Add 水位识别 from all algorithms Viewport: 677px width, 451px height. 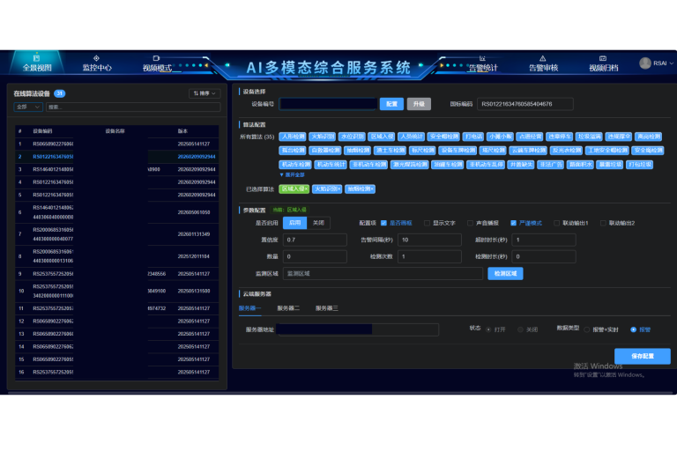click(x=352, y=137)
